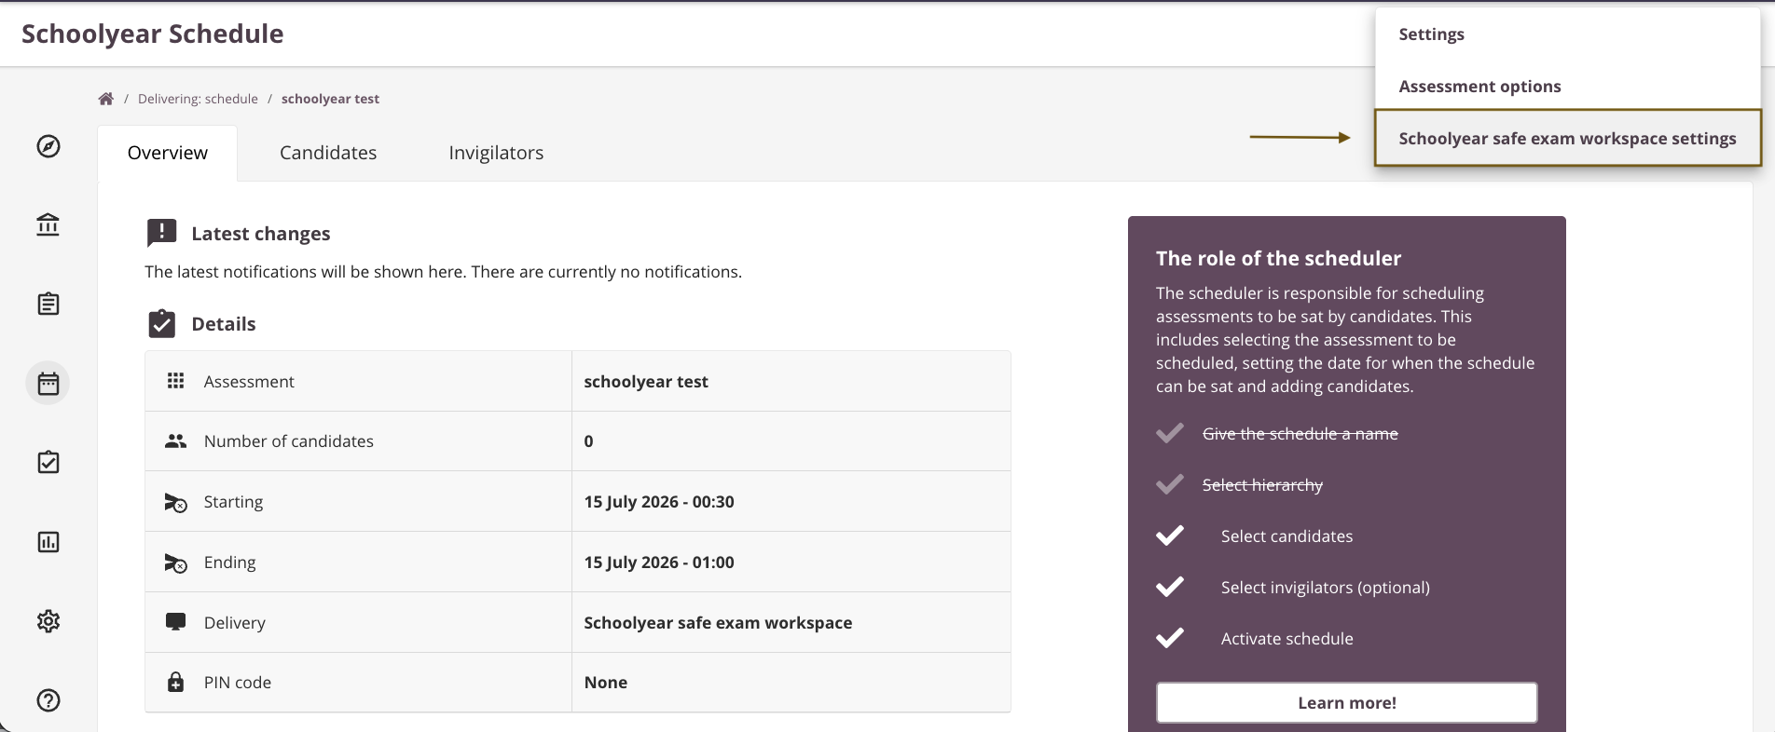Switch to the Candidates tab
Screen dimensions: 1775x732
coord(328,153)
